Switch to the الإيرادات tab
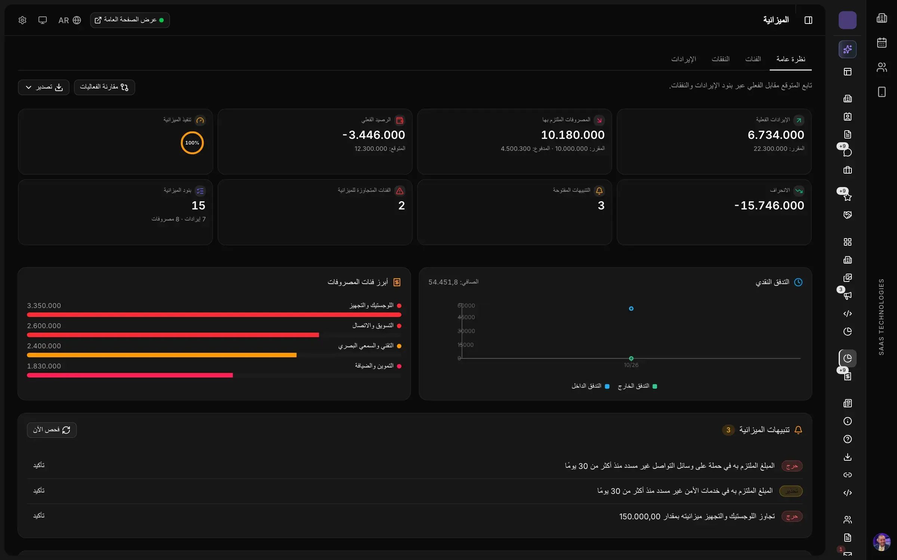897x560 pixels. point(684,59)
